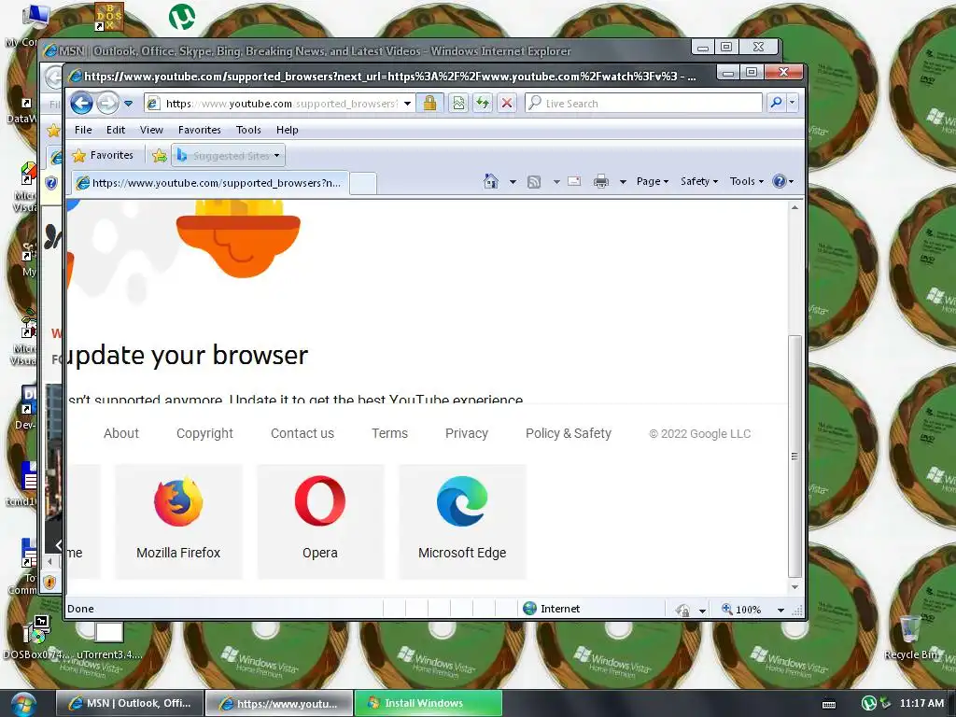Open the Tools command bar menu

746,181
